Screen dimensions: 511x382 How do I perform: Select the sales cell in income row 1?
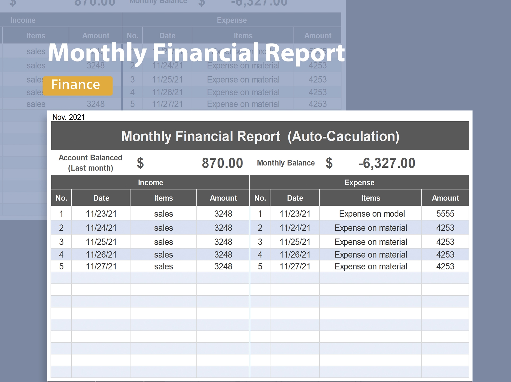click(163, 214)
